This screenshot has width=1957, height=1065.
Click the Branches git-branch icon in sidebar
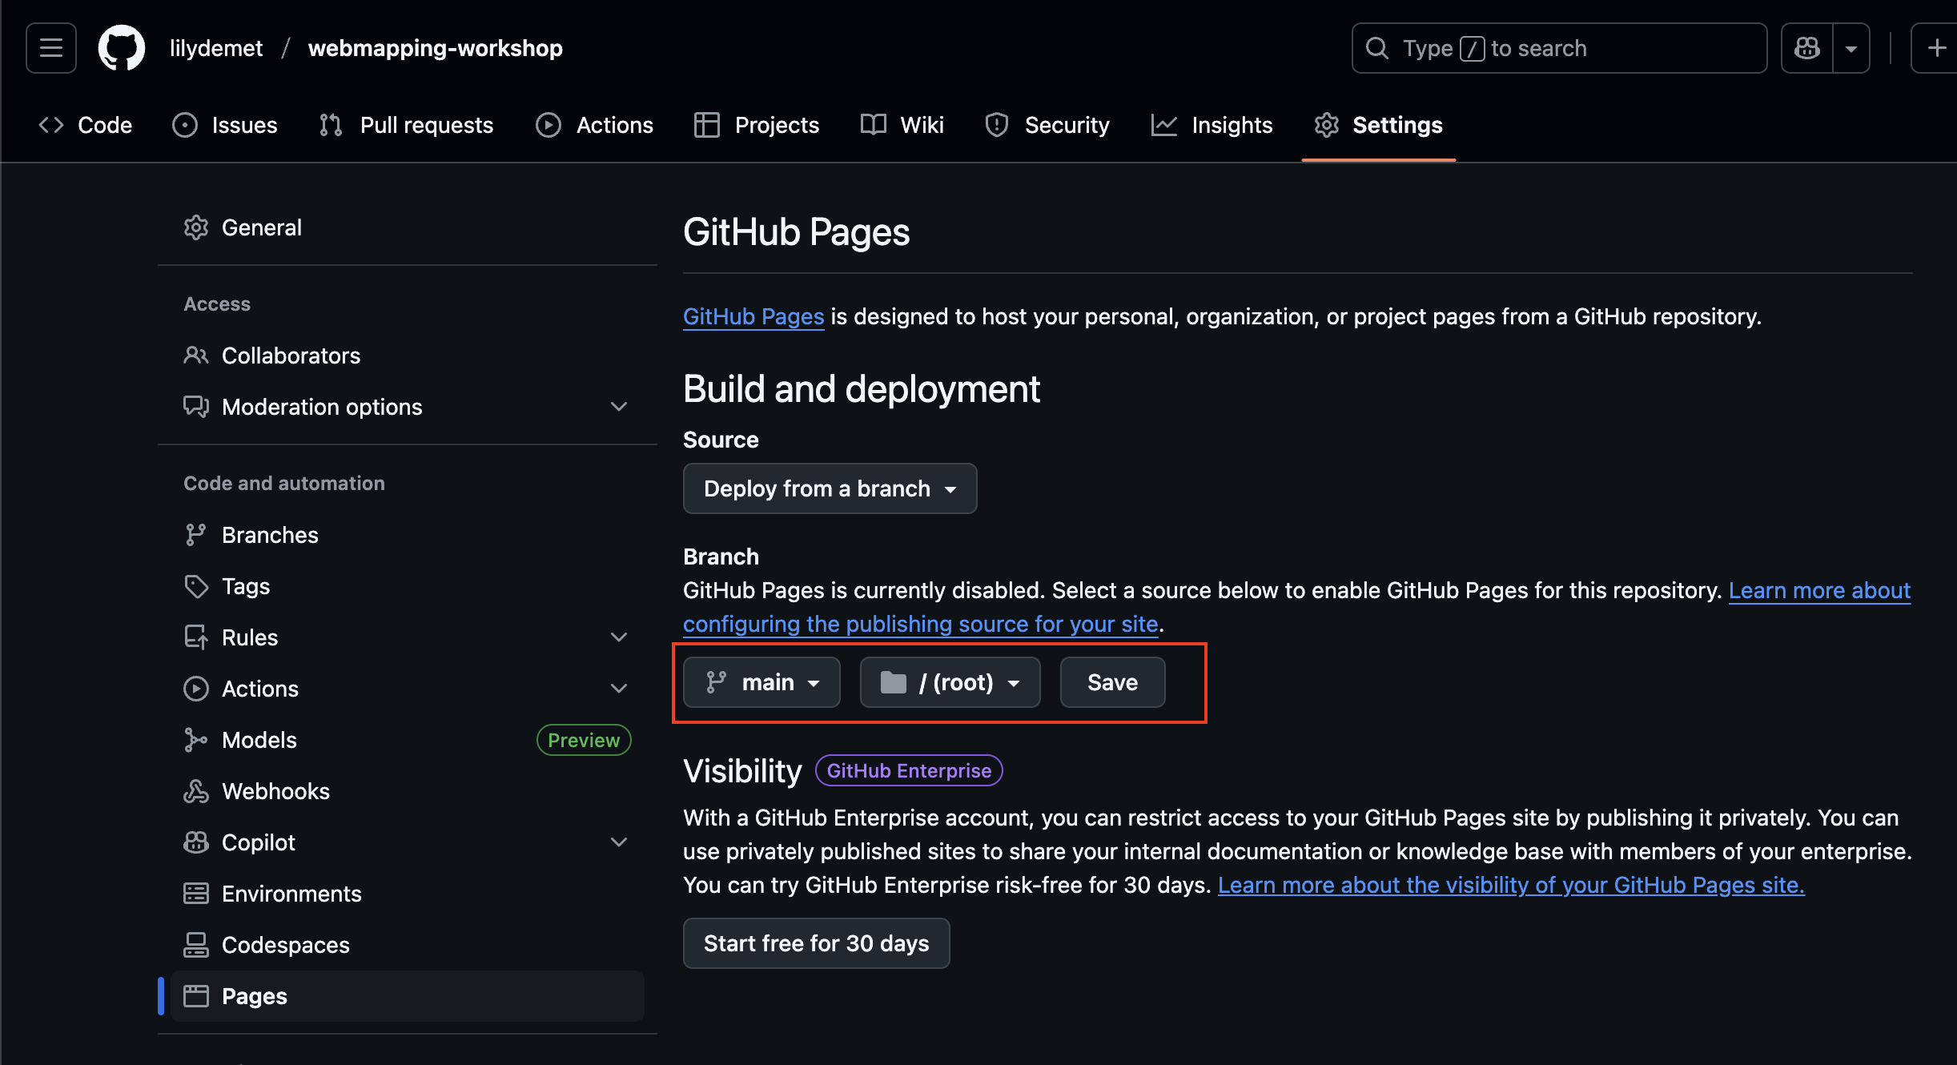click(x=196, y=535)
